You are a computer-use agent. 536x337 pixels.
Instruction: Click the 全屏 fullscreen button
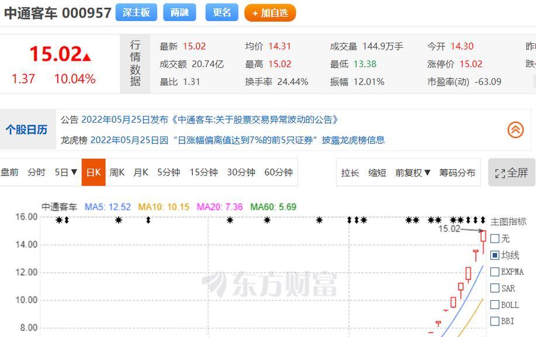[511, 172]
